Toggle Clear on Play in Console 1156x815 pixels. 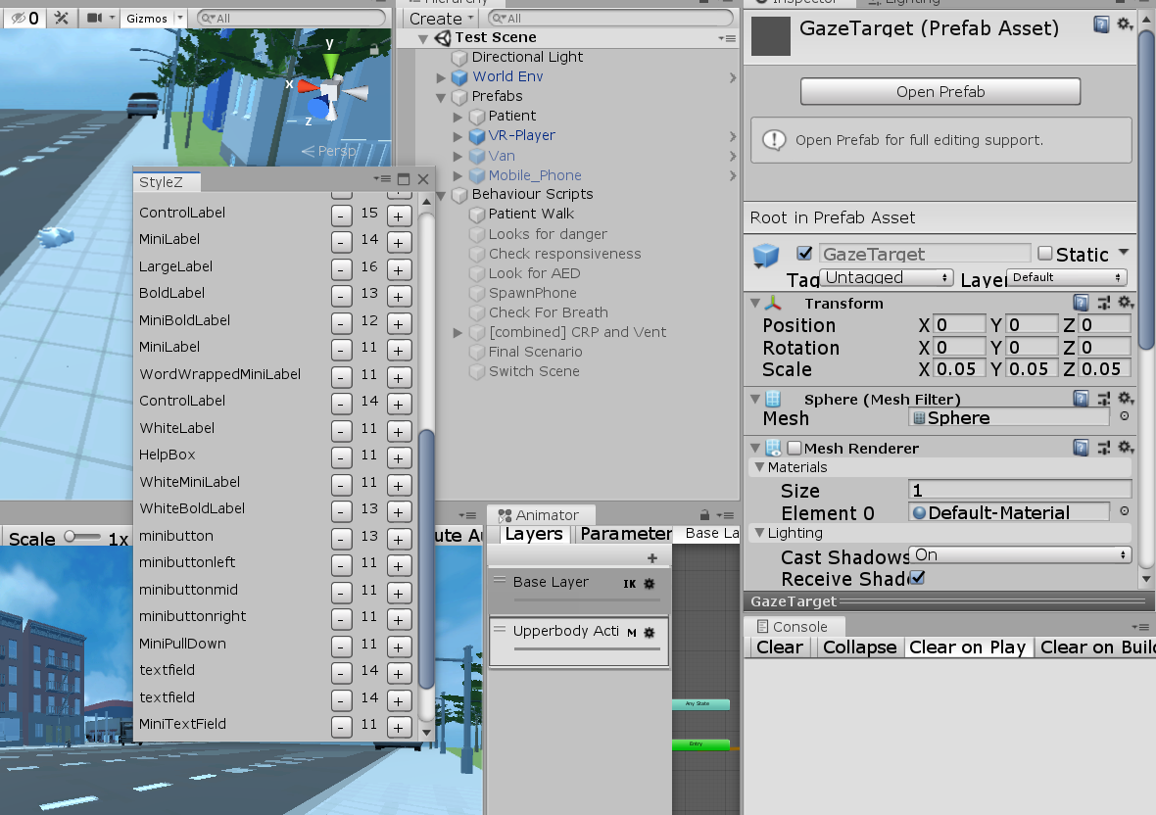[x=967, y=647]
